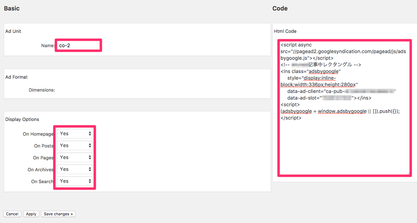Viewport: 417px width, 223px height.
Task: Click the 'window.adsbygoogle' push code line
Action: click(340, 111)
